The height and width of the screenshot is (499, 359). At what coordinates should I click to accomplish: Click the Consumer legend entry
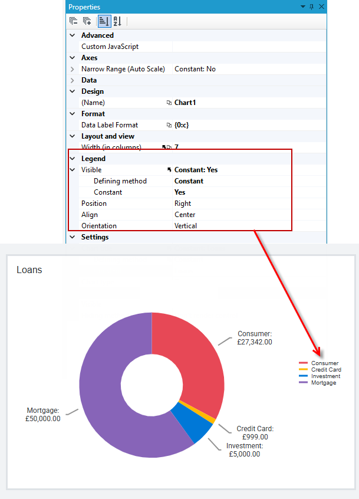click(318, 363)
